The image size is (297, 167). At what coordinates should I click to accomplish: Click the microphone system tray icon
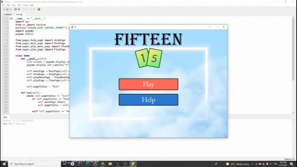point(267,164)
